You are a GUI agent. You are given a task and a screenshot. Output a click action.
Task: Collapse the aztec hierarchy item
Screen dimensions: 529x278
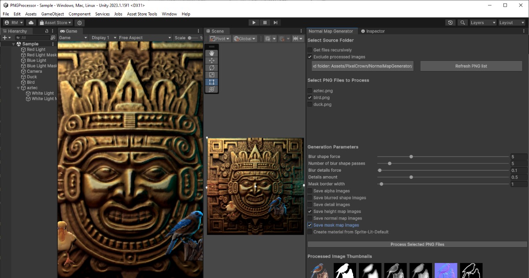(18, 88)
